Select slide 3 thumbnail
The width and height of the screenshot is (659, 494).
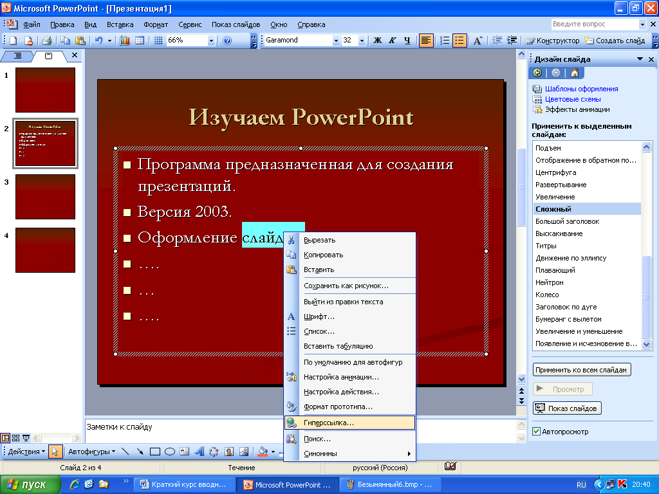46,197
